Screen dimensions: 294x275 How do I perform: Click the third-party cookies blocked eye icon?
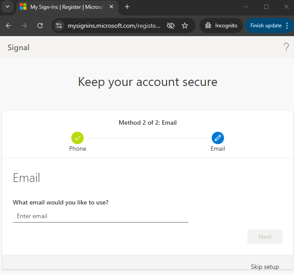171,26
